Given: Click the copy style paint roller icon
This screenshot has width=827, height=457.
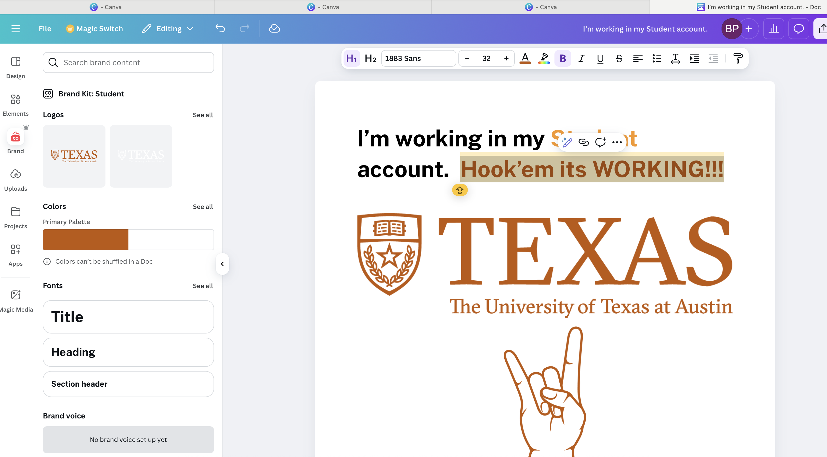Looking at the screenshot, I should [737, 58].
